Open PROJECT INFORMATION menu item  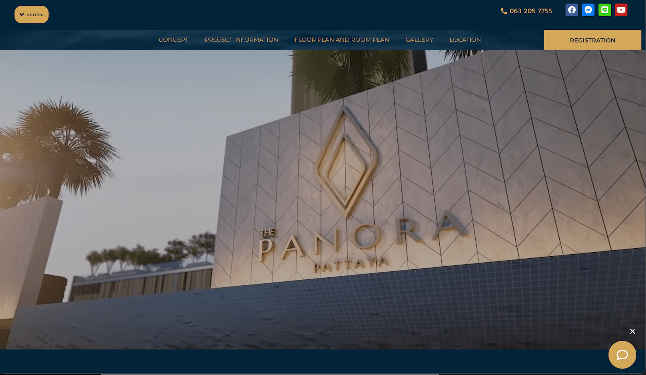241,40
